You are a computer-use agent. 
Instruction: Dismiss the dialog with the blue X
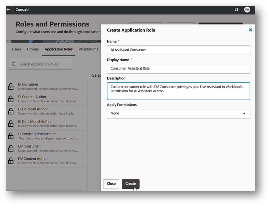coord(250,30)
